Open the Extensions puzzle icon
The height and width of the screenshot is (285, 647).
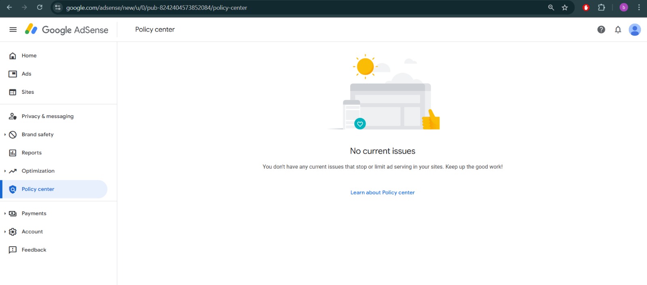tap(601, 7)
